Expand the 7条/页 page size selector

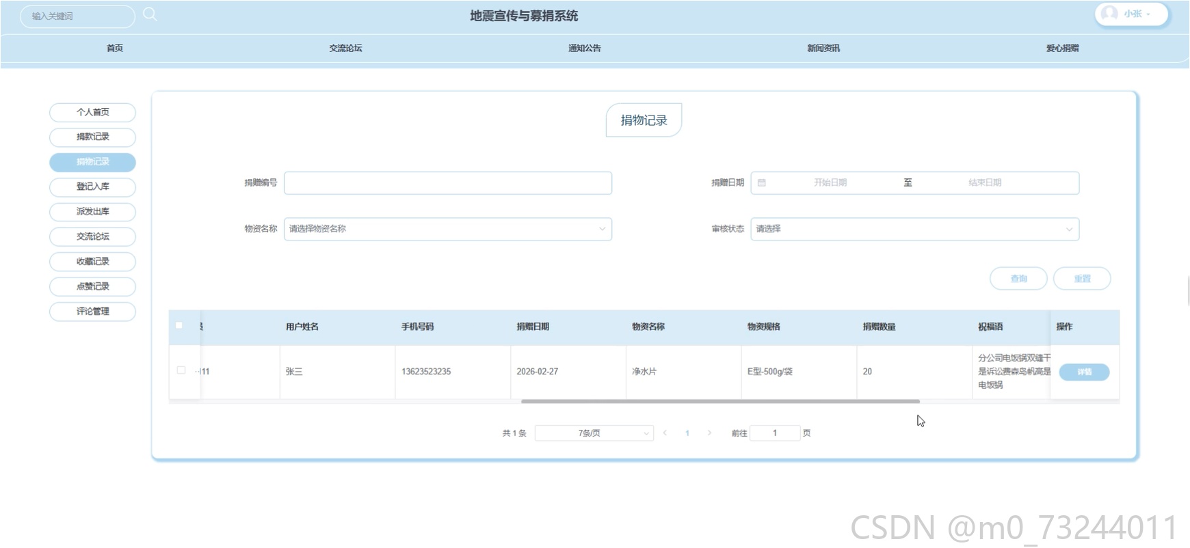pos(594,433)
